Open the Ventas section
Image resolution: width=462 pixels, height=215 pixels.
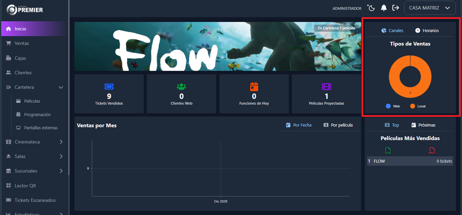22,43
